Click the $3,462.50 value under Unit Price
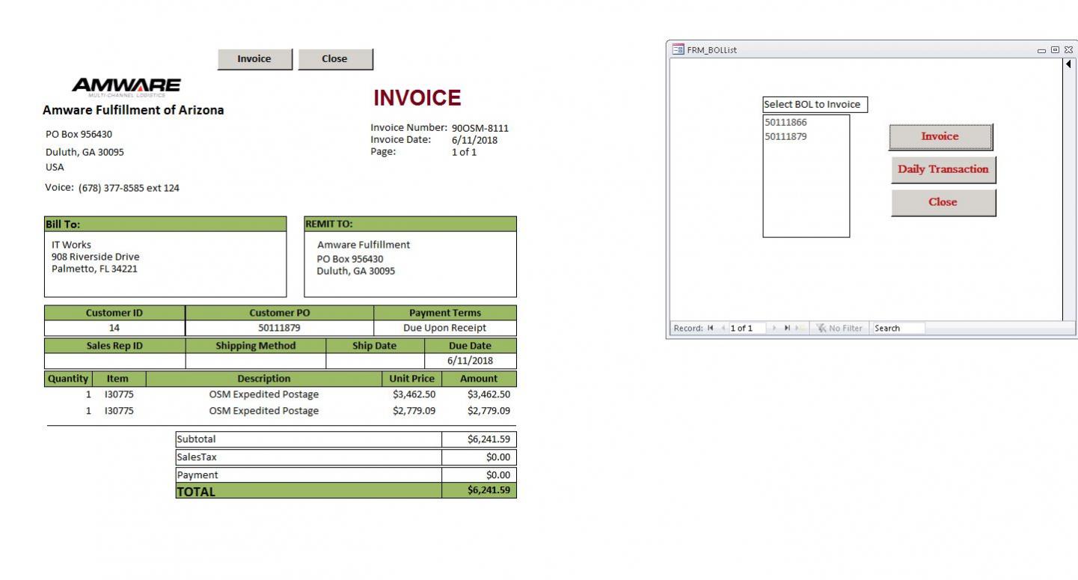Image resolution: width=1078 pixels, height=580 pixels. coord(414,394)
